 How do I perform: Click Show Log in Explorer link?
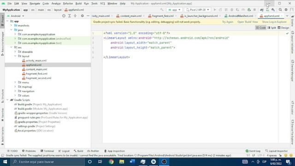pyautogui.click(x=274, y=22)
